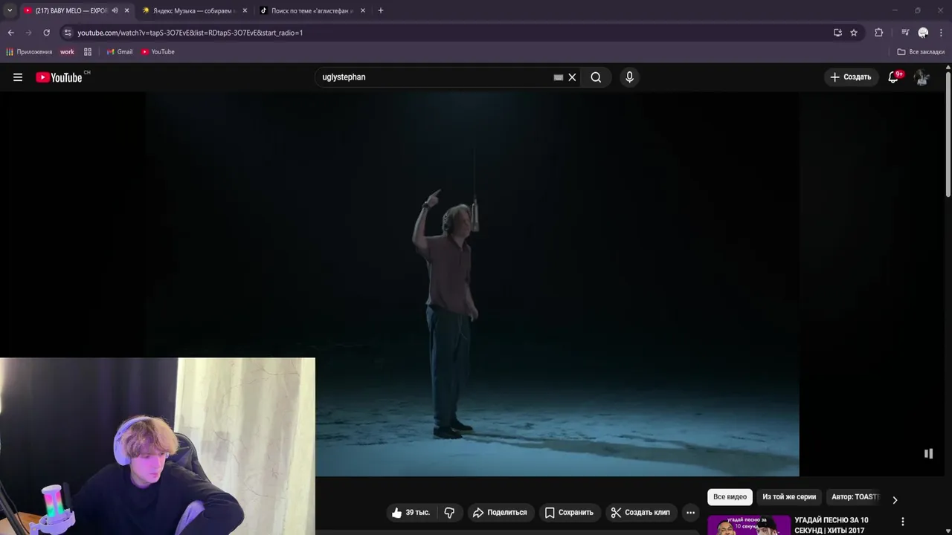This screenshot has height=535, width=952.
Task: Open the browser extensions puzzle icon
Action: [x=878, y=33]
